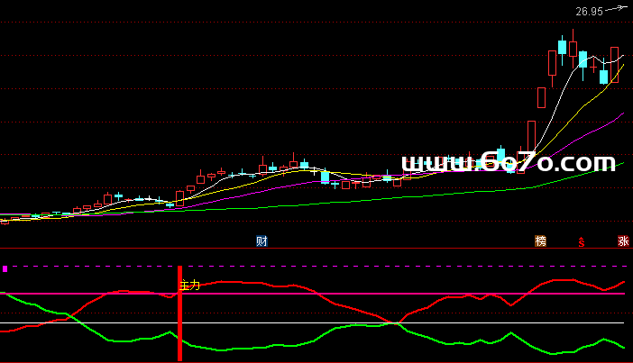The image size is (633, 363).
Task: Click the horizontal magenta reference line in indicator
Action: pyautogui.click(x=361, y=294)
